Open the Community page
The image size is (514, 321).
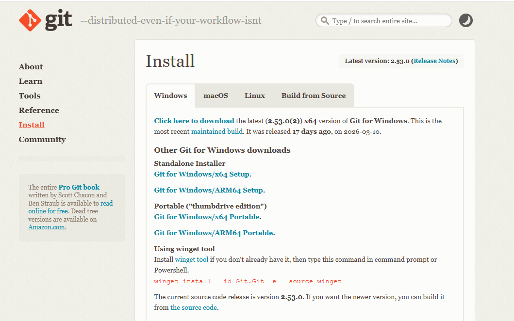pyautogui.click(x=42, y=140)
